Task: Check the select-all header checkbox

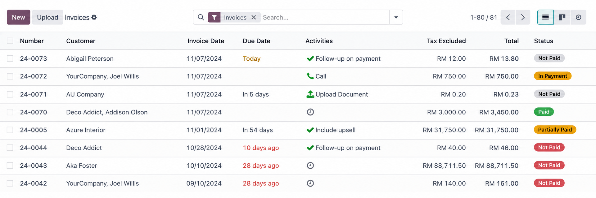Action: click(10, 41)
